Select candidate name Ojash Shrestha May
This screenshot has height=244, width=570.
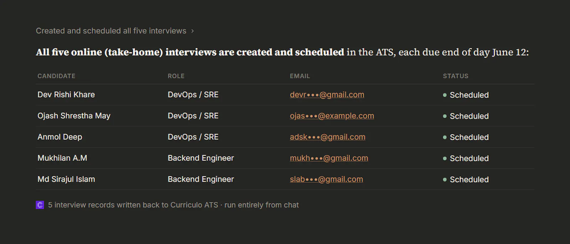(x=74, y=116)
